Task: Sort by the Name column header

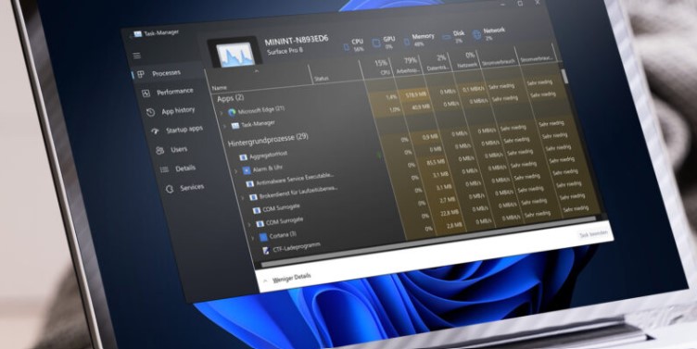Action: (x=219, y=88)
